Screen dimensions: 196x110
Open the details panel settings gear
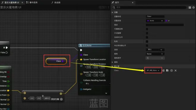point(194,7)
